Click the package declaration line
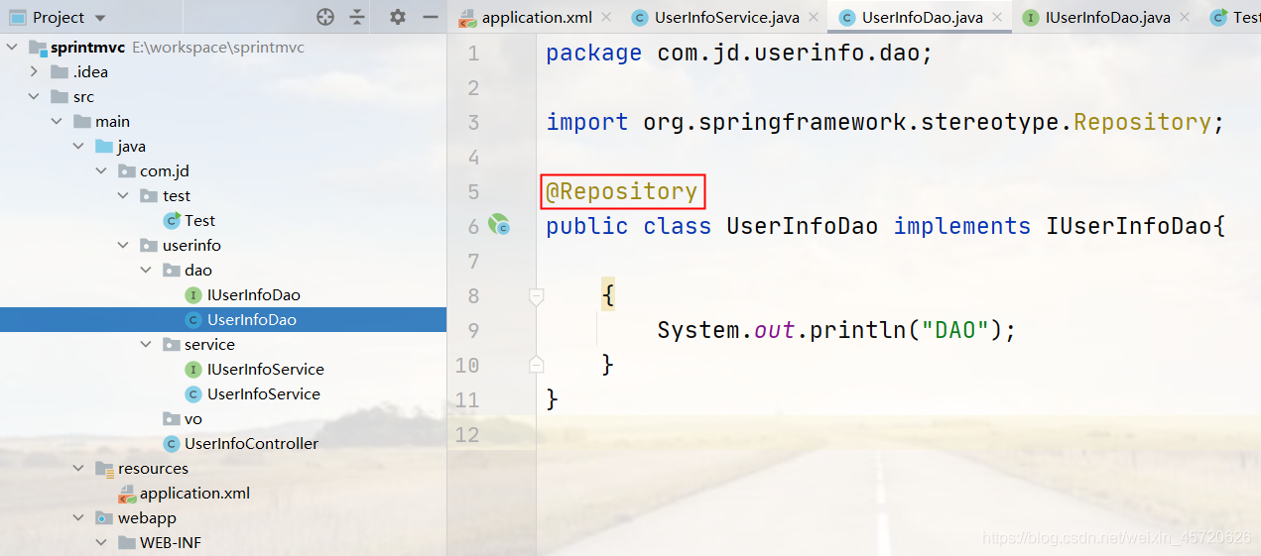The height and width of the screenshot is (556, 1261). pos(739,53)
